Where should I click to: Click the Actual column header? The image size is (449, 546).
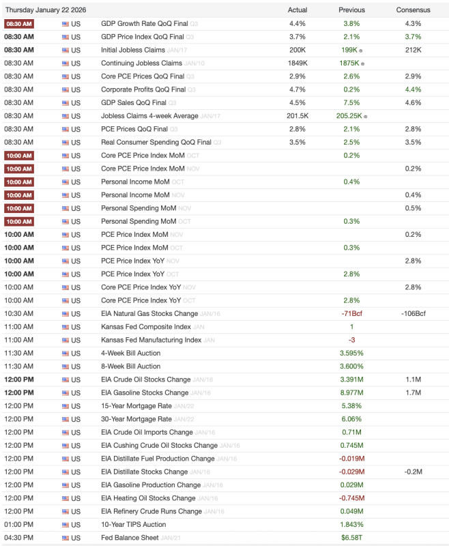coord(298,10)
